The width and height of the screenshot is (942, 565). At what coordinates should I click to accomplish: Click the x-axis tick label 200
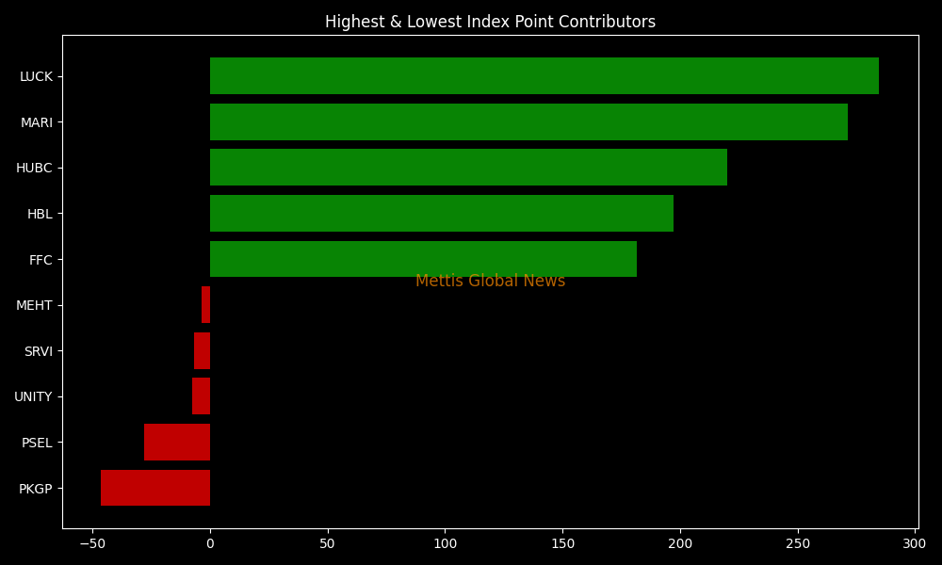[681, 544]
